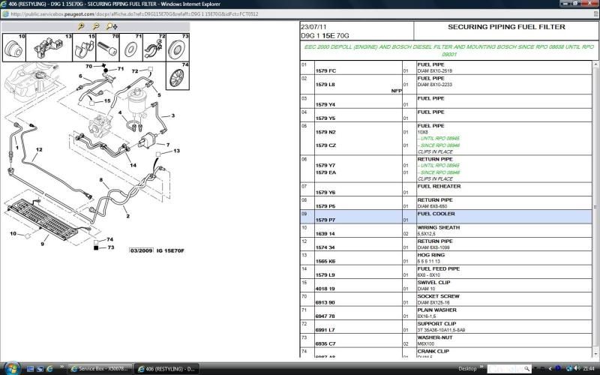Viewport: 600px width, 375px height.
Task: Click callout number 9 fuel cooler in diagram
Action: click(43, 244)
